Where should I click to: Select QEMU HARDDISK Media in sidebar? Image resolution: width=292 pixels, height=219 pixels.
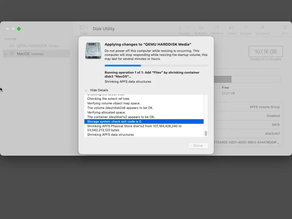coord(36,46)
